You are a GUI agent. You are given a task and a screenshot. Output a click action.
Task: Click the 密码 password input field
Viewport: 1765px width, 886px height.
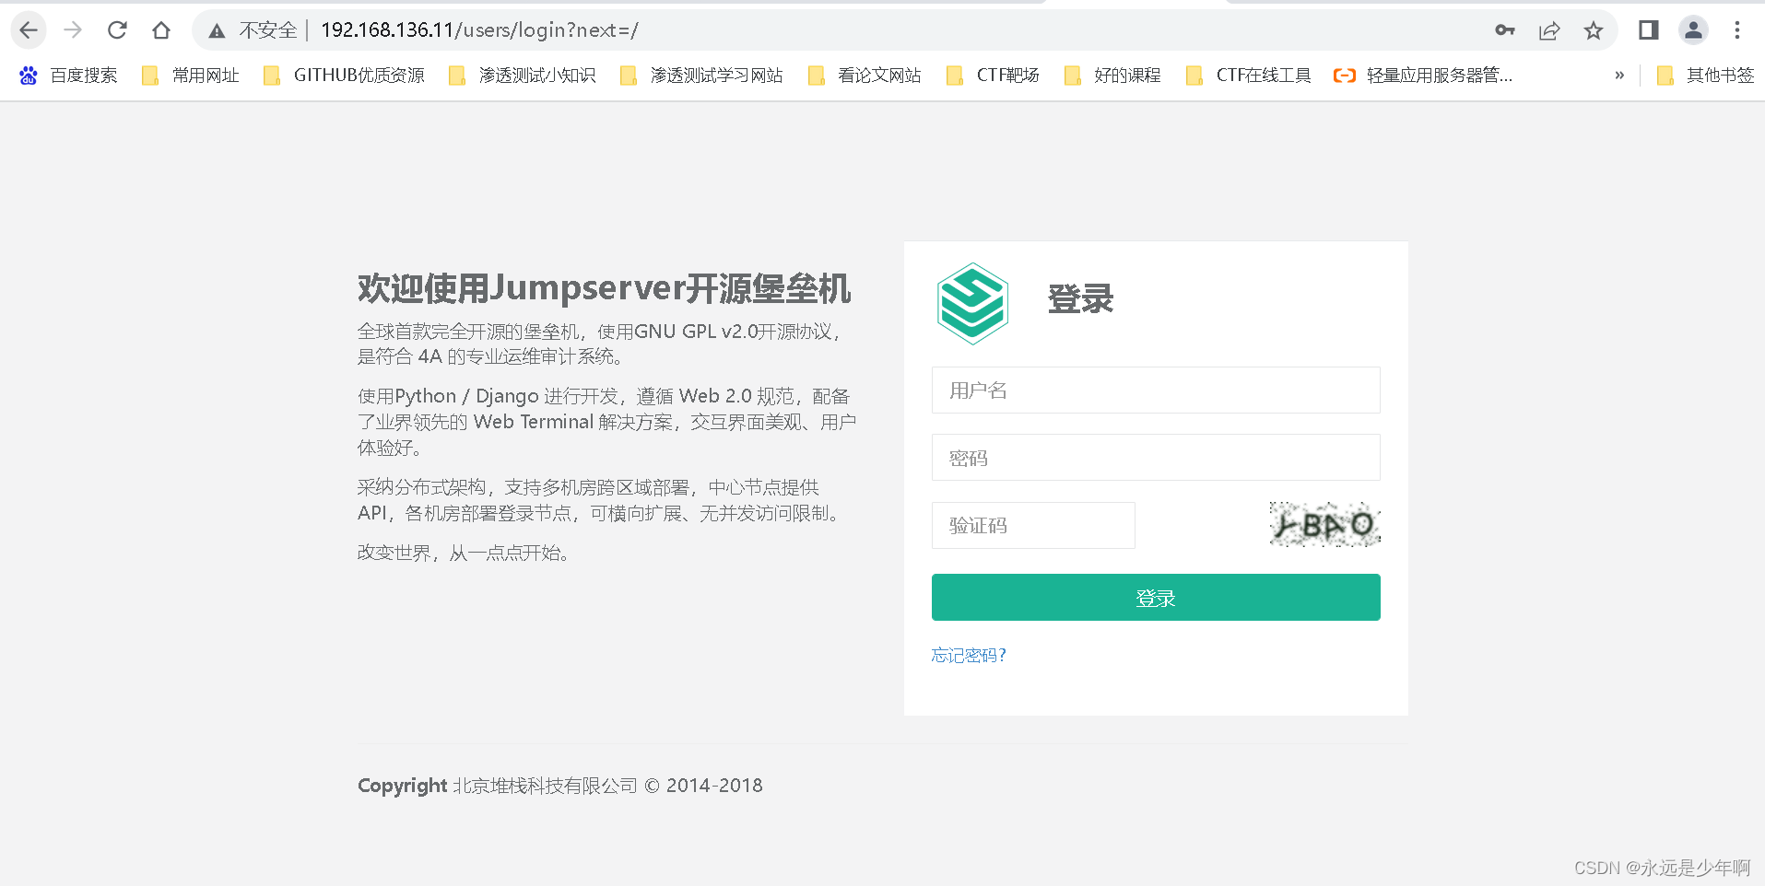click(x=1155, y=457)
